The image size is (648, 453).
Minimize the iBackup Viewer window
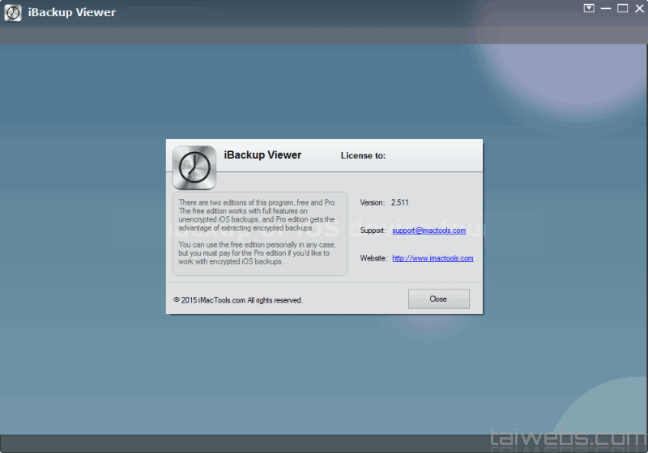[606, 8]
